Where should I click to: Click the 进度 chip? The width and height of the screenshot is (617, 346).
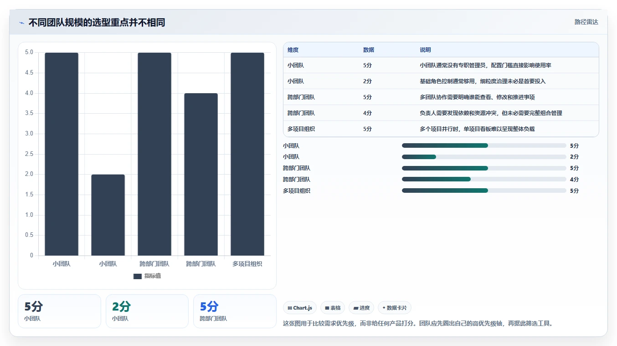(361, 308)
